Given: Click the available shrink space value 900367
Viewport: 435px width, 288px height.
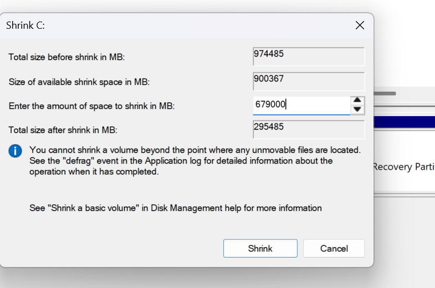Looking at the screenshot, I should (308, 81).
